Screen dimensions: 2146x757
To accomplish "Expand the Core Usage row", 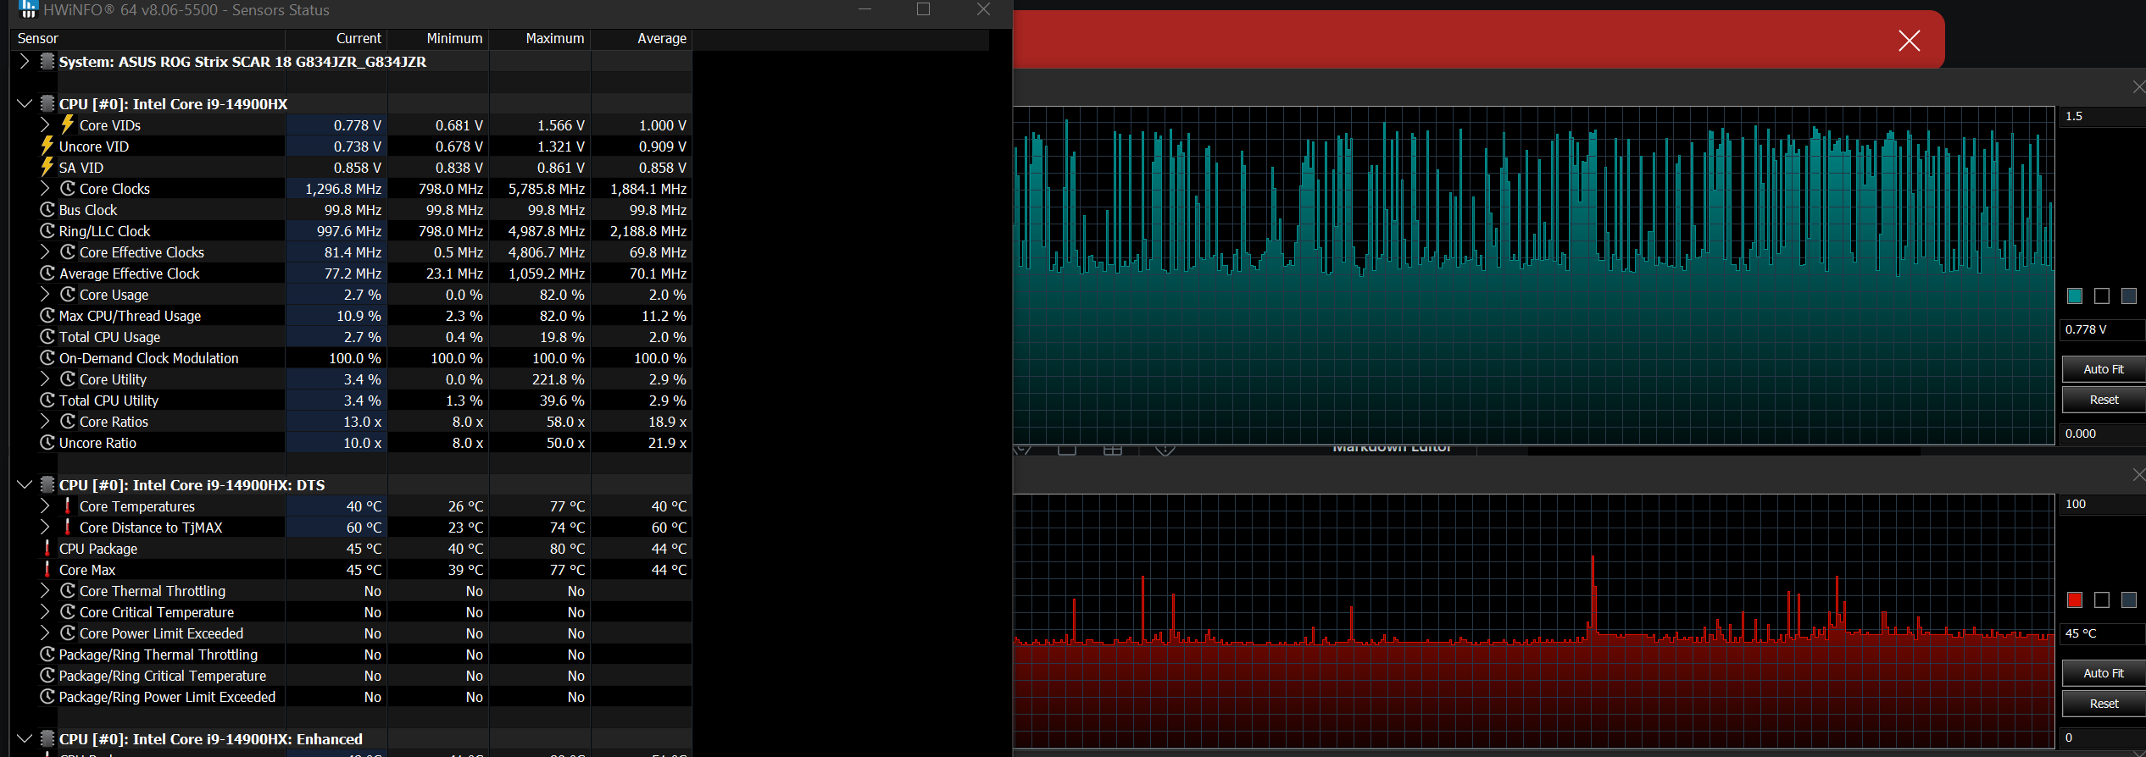I will (46, 294).
